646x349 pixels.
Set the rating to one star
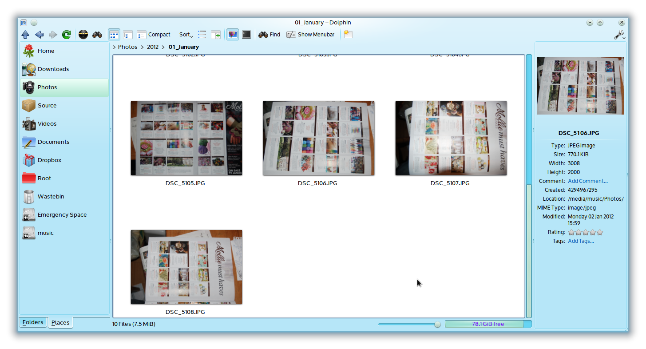tap(571, 233)
